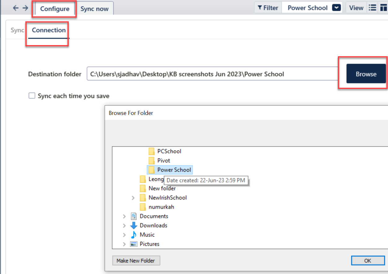The height and width of the screenshot is (274, 388).
Task: Click the Browse button
Action: 366,74
